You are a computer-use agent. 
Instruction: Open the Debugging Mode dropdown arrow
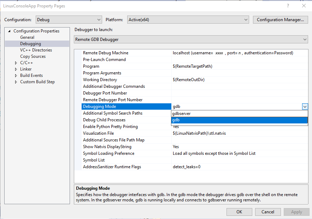(304, 106)
